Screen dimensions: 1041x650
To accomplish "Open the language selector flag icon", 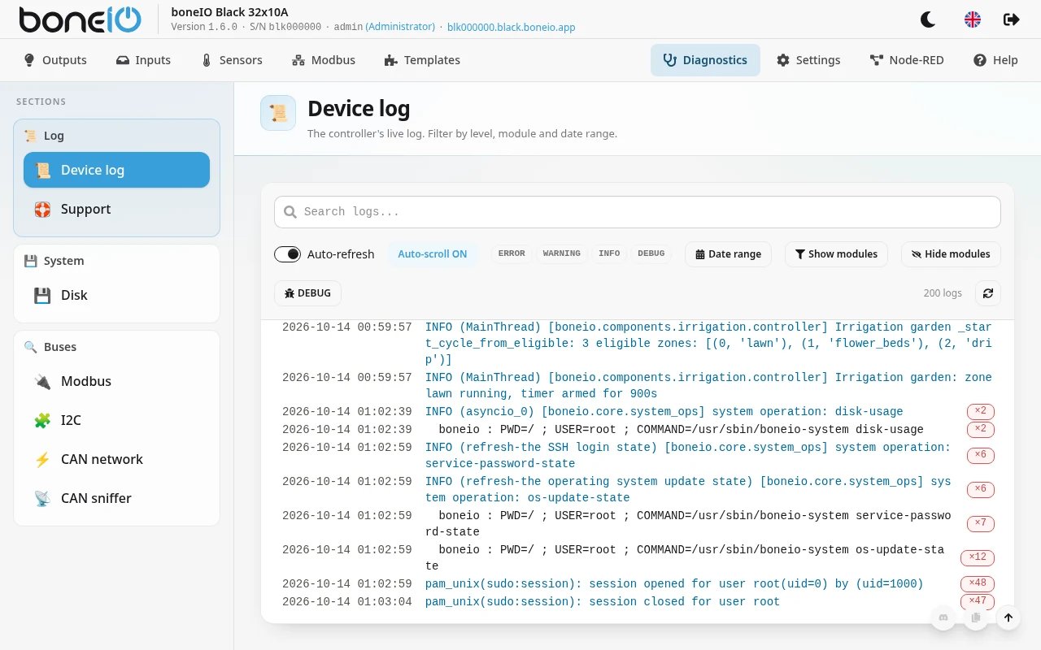I will pos(972,19).
